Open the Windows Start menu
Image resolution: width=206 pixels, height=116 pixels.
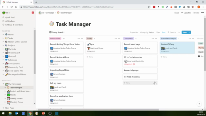[x=3, y=113]
